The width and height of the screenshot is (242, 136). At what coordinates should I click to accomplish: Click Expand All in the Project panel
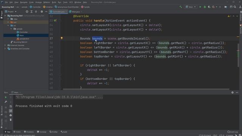coord(31,12)
